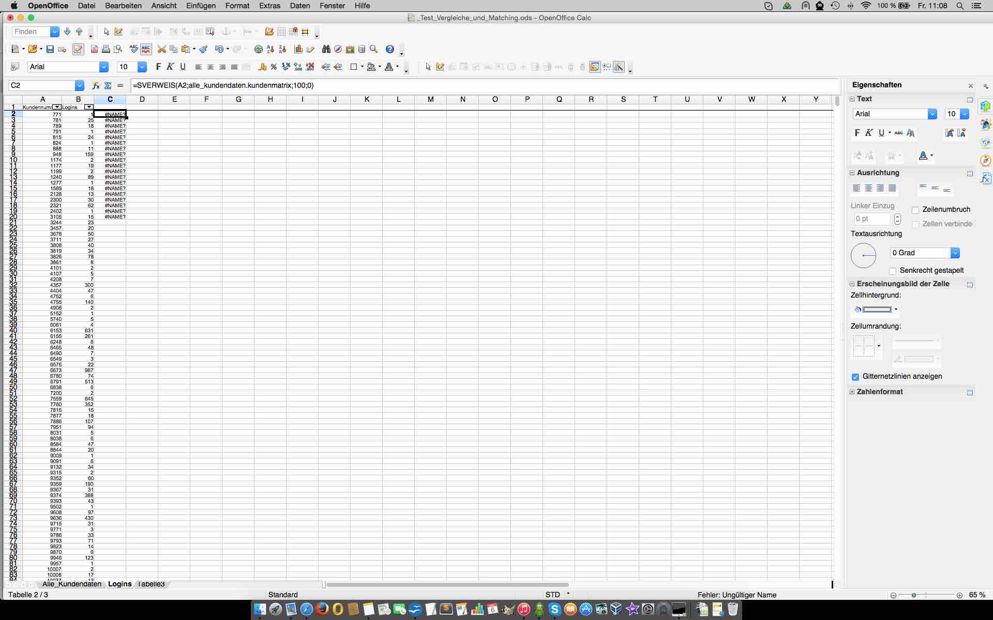This screenshot has width=993, height=620.
Task: Click Zellhintergrund color swatch
Action: (877, 309)
